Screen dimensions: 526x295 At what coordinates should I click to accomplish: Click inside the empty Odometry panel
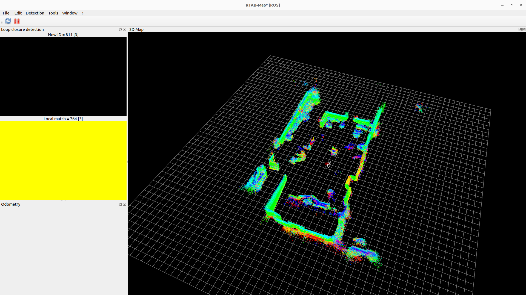coord(63,249)
